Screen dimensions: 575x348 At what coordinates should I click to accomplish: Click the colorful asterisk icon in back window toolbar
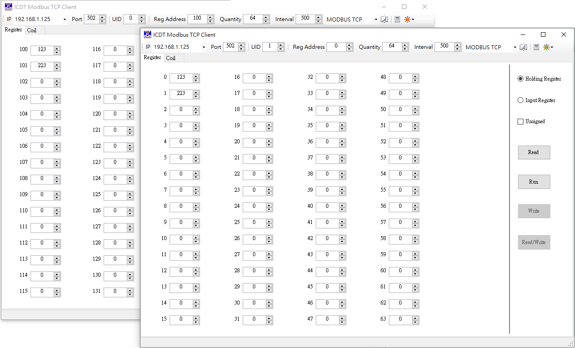tap(407, 19)
